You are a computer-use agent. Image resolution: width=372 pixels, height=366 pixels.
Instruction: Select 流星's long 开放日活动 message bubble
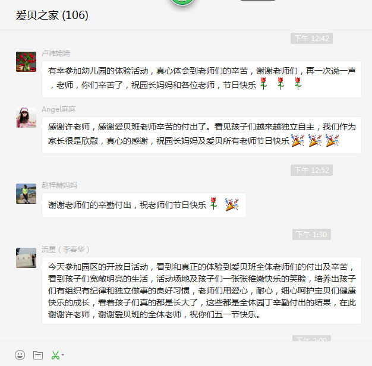(x=201, y=291)
